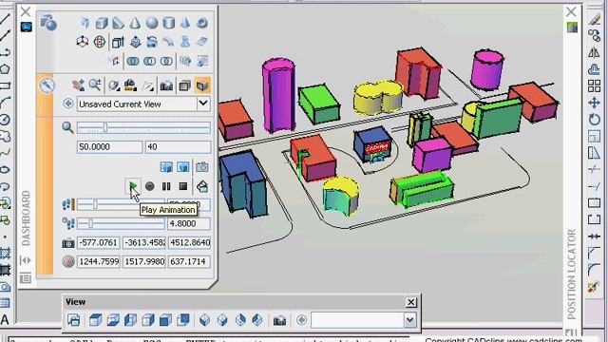The width and height of the screenshot is (608, 342).
Task: Close the View floating toolbar
Action: 411,302
